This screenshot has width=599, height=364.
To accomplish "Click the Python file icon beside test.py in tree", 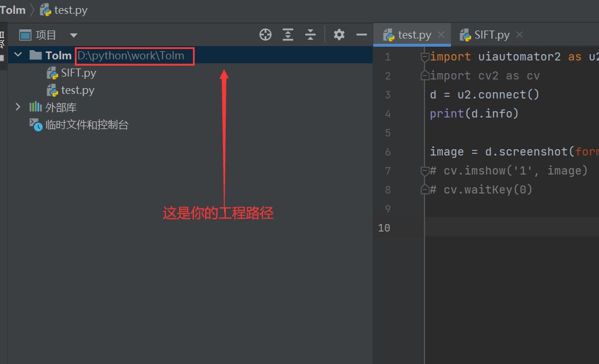I will coord(52,90).
